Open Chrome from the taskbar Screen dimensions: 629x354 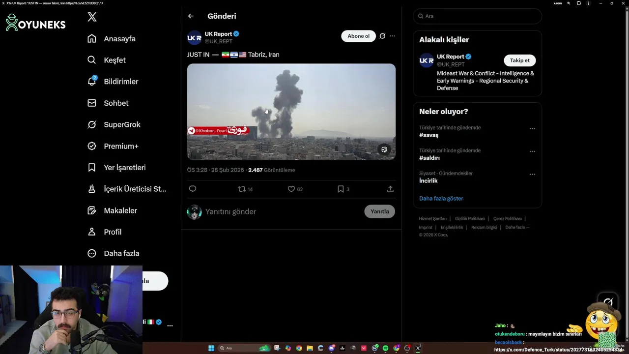coord(299,348)
